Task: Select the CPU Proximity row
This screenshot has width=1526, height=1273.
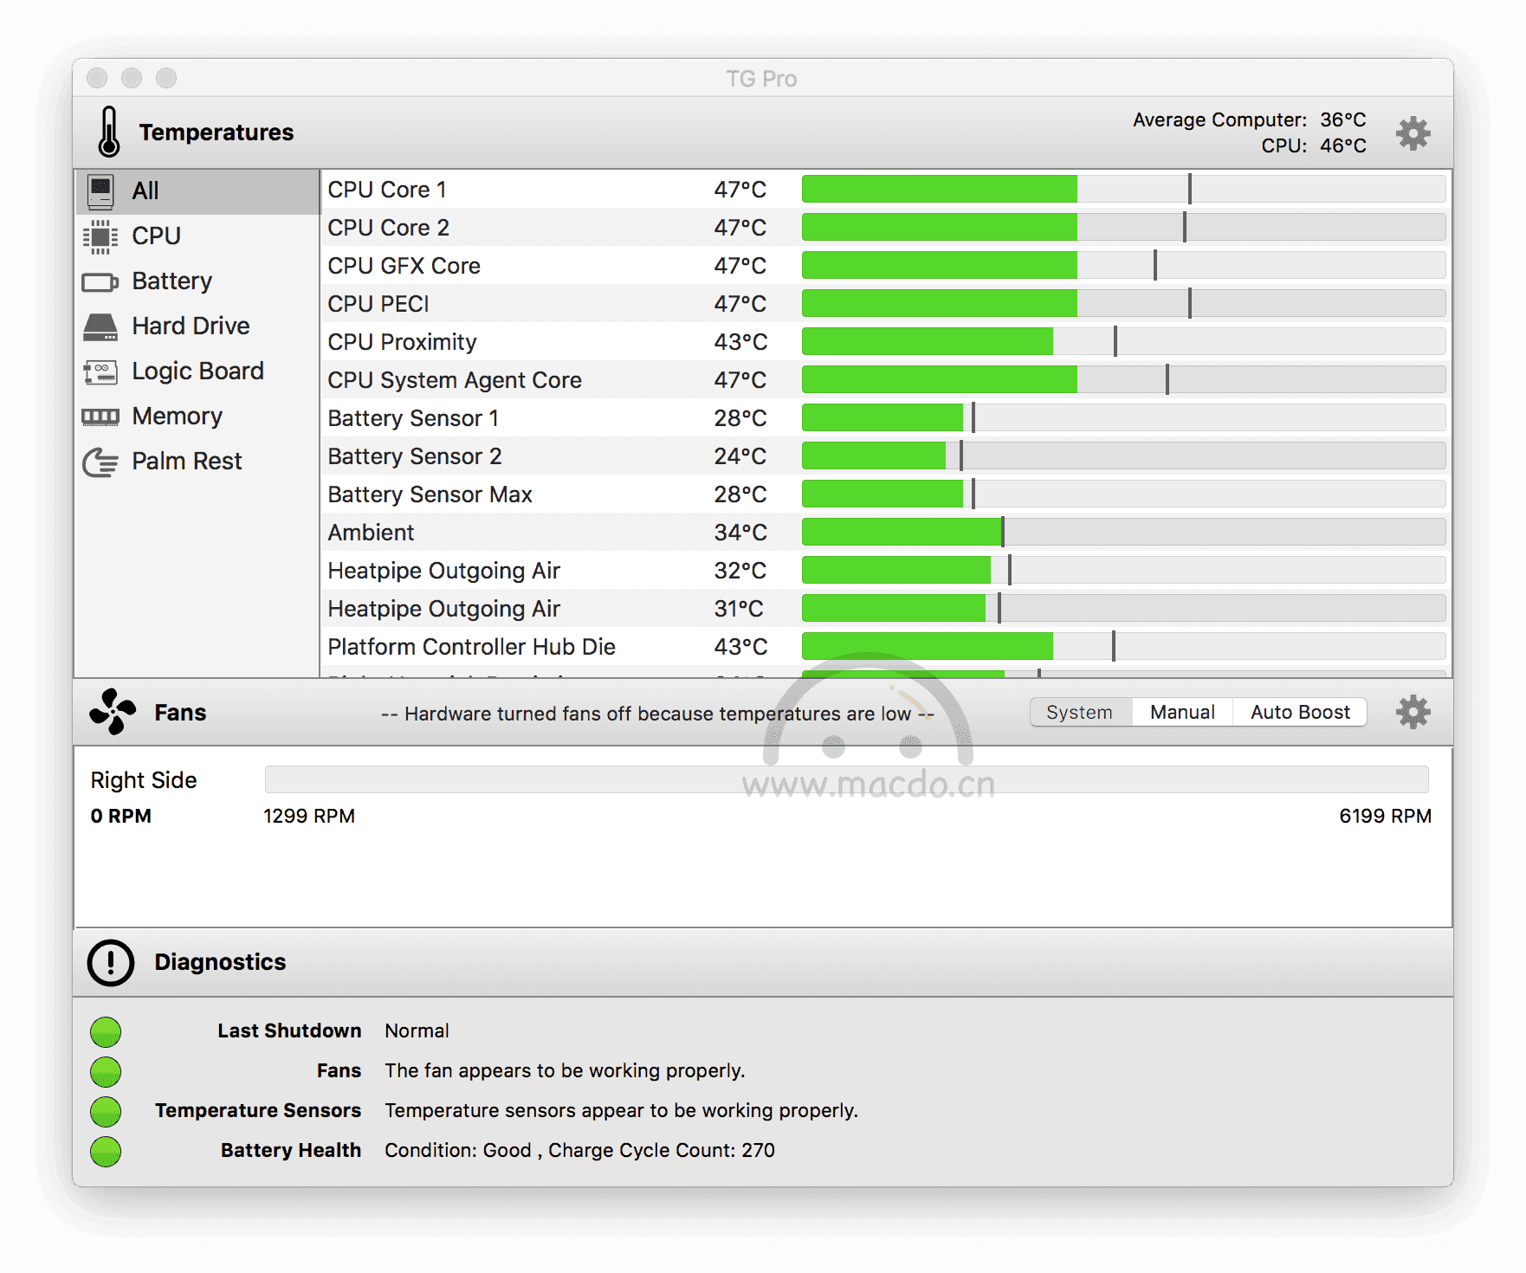Action: coord(886,341)
